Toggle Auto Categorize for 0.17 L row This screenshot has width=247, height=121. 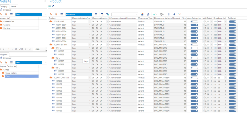194,48
